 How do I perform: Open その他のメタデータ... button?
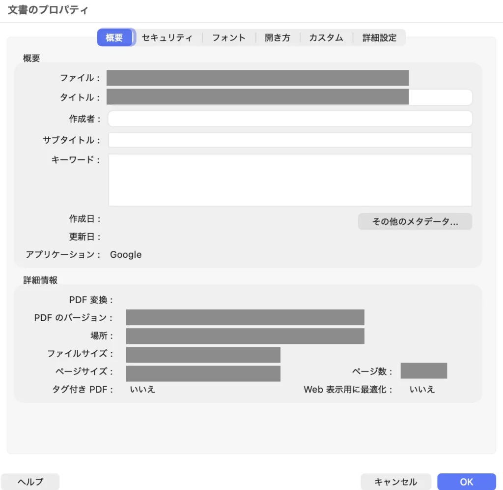tap(415, 221)
